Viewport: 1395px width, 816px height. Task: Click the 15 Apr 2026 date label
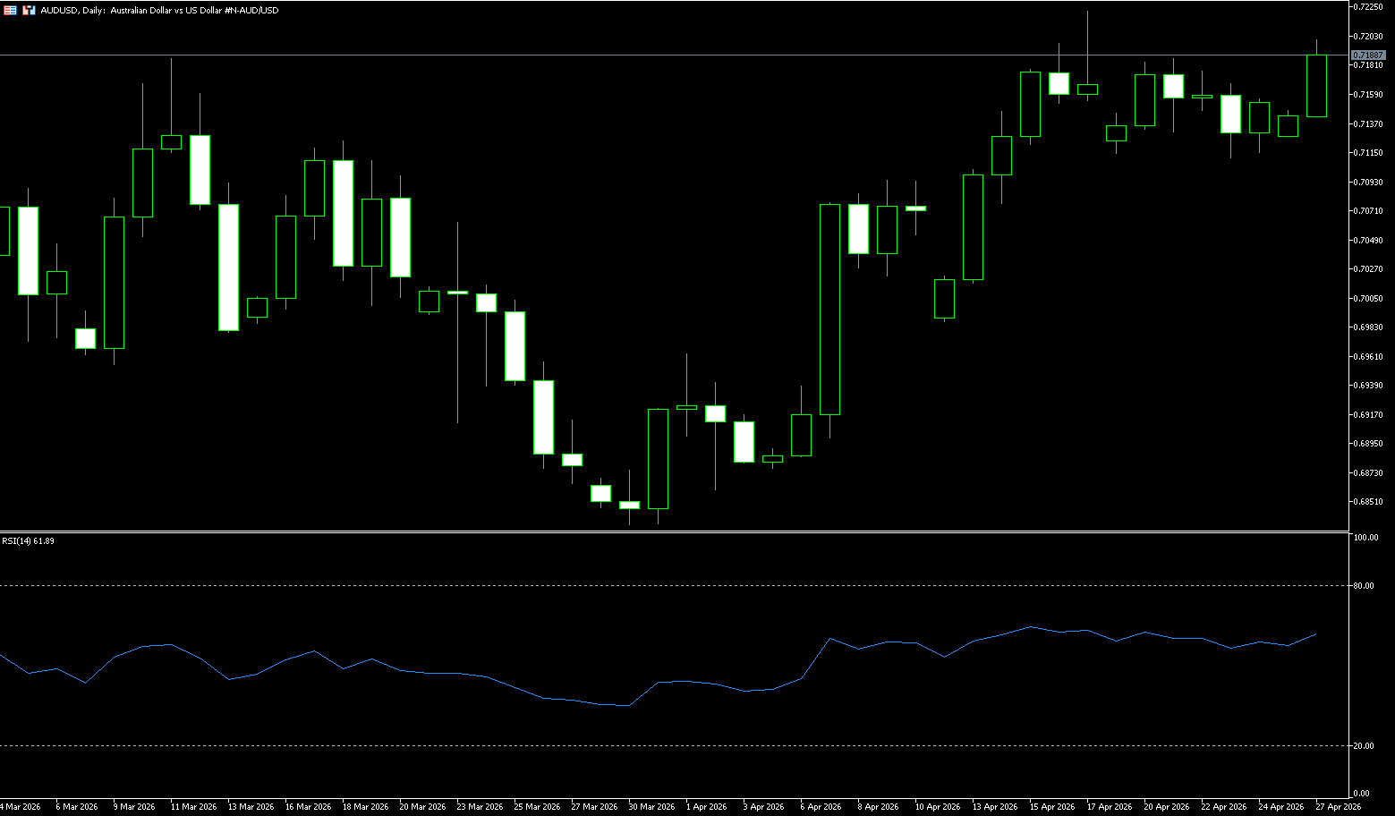click(1052, 807)
